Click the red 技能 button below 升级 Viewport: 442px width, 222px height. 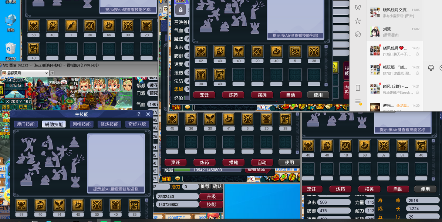click(x=211, y=204)
